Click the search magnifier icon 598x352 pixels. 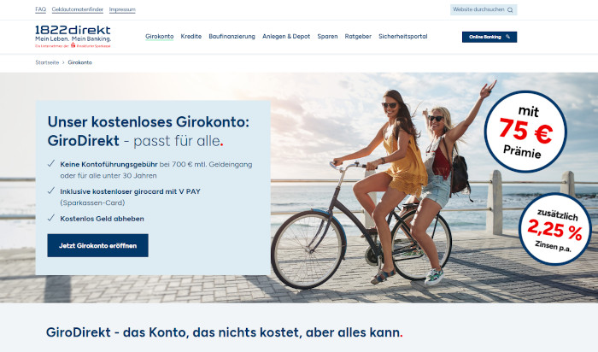[510, 10]
